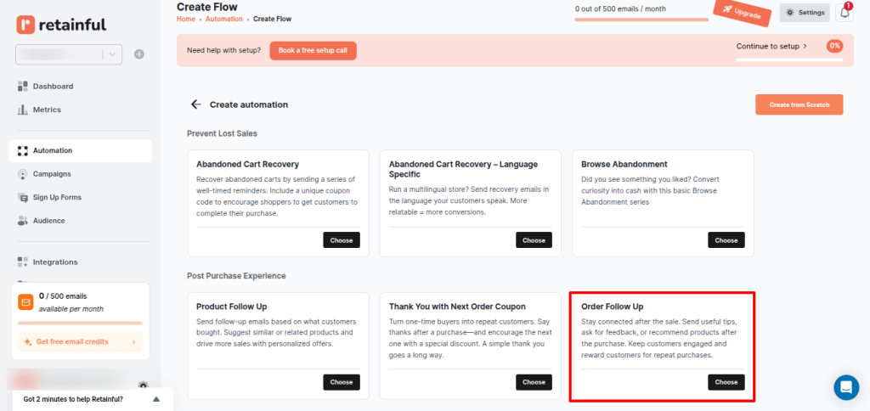Click the notification bell icon

point(845,13)
